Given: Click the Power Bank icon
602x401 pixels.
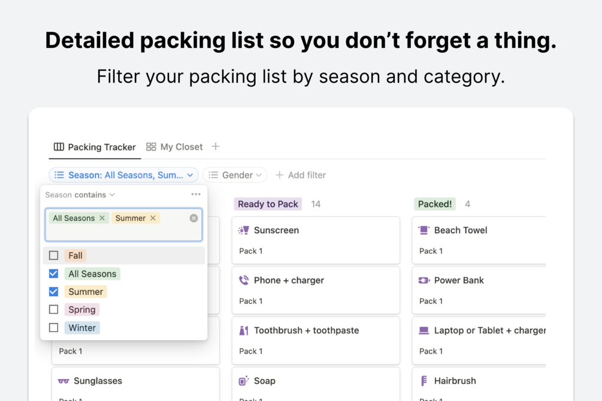Looking at the screenshot, I should tap(424, 280).
